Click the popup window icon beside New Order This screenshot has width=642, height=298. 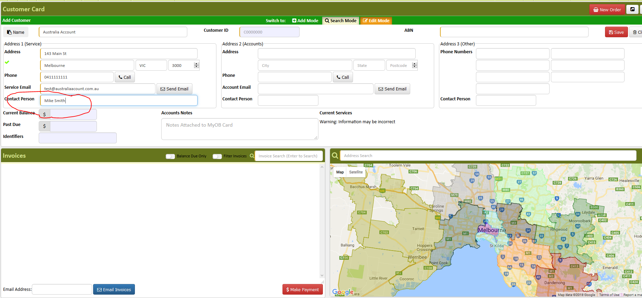click(x=632, y=10)
